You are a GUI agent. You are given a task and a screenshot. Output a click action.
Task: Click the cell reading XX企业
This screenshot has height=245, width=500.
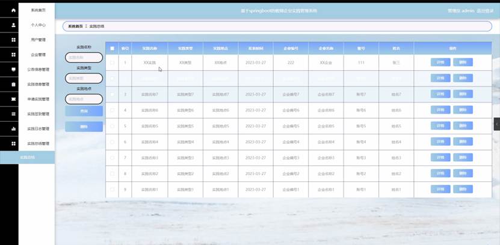326,63
